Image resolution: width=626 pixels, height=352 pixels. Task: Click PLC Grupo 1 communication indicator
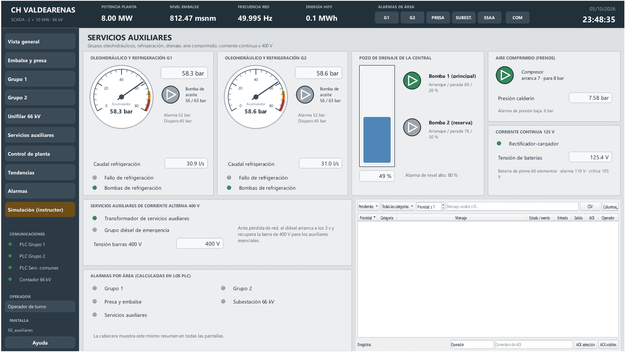coord(10,244)
